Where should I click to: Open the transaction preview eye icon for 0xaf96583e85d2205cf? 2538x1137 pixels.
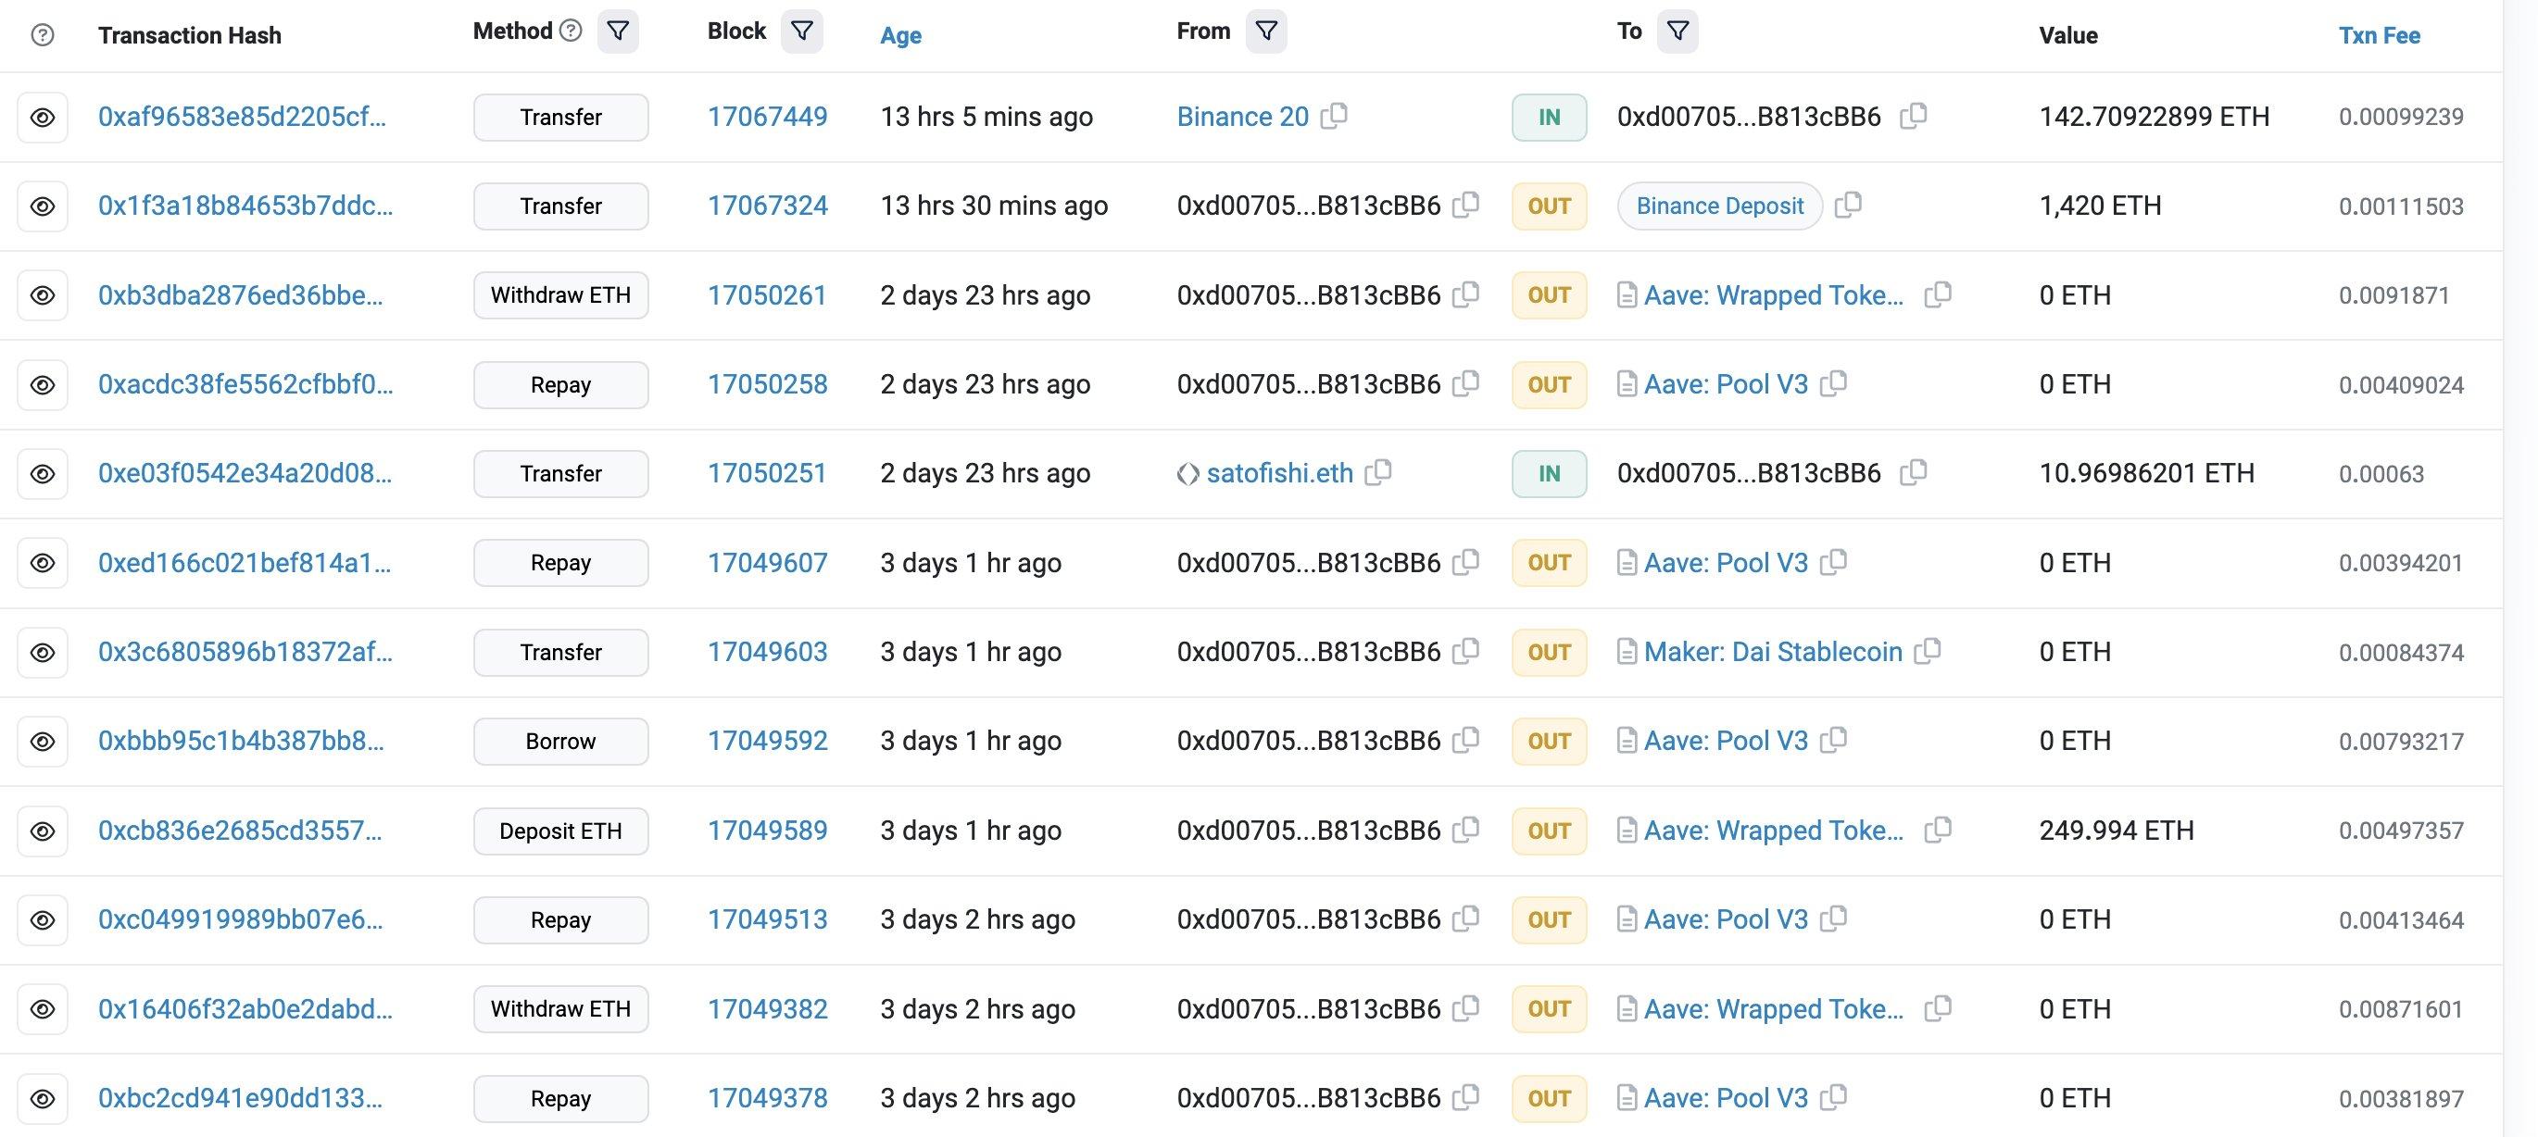coord(42,117)
